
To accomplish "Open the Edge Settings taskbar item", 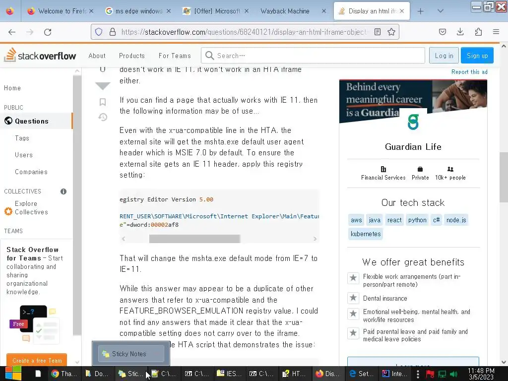I will click(362, 374).
